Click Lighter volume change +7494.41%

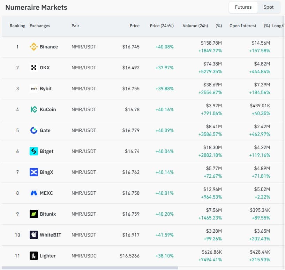(x=210, y=260)
